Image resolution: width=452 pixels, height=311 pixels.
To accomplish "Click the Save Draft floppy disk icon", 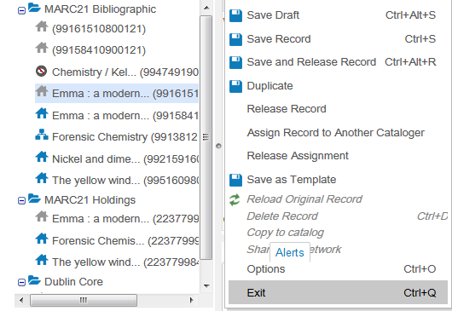I will click(x=235, y=15).
